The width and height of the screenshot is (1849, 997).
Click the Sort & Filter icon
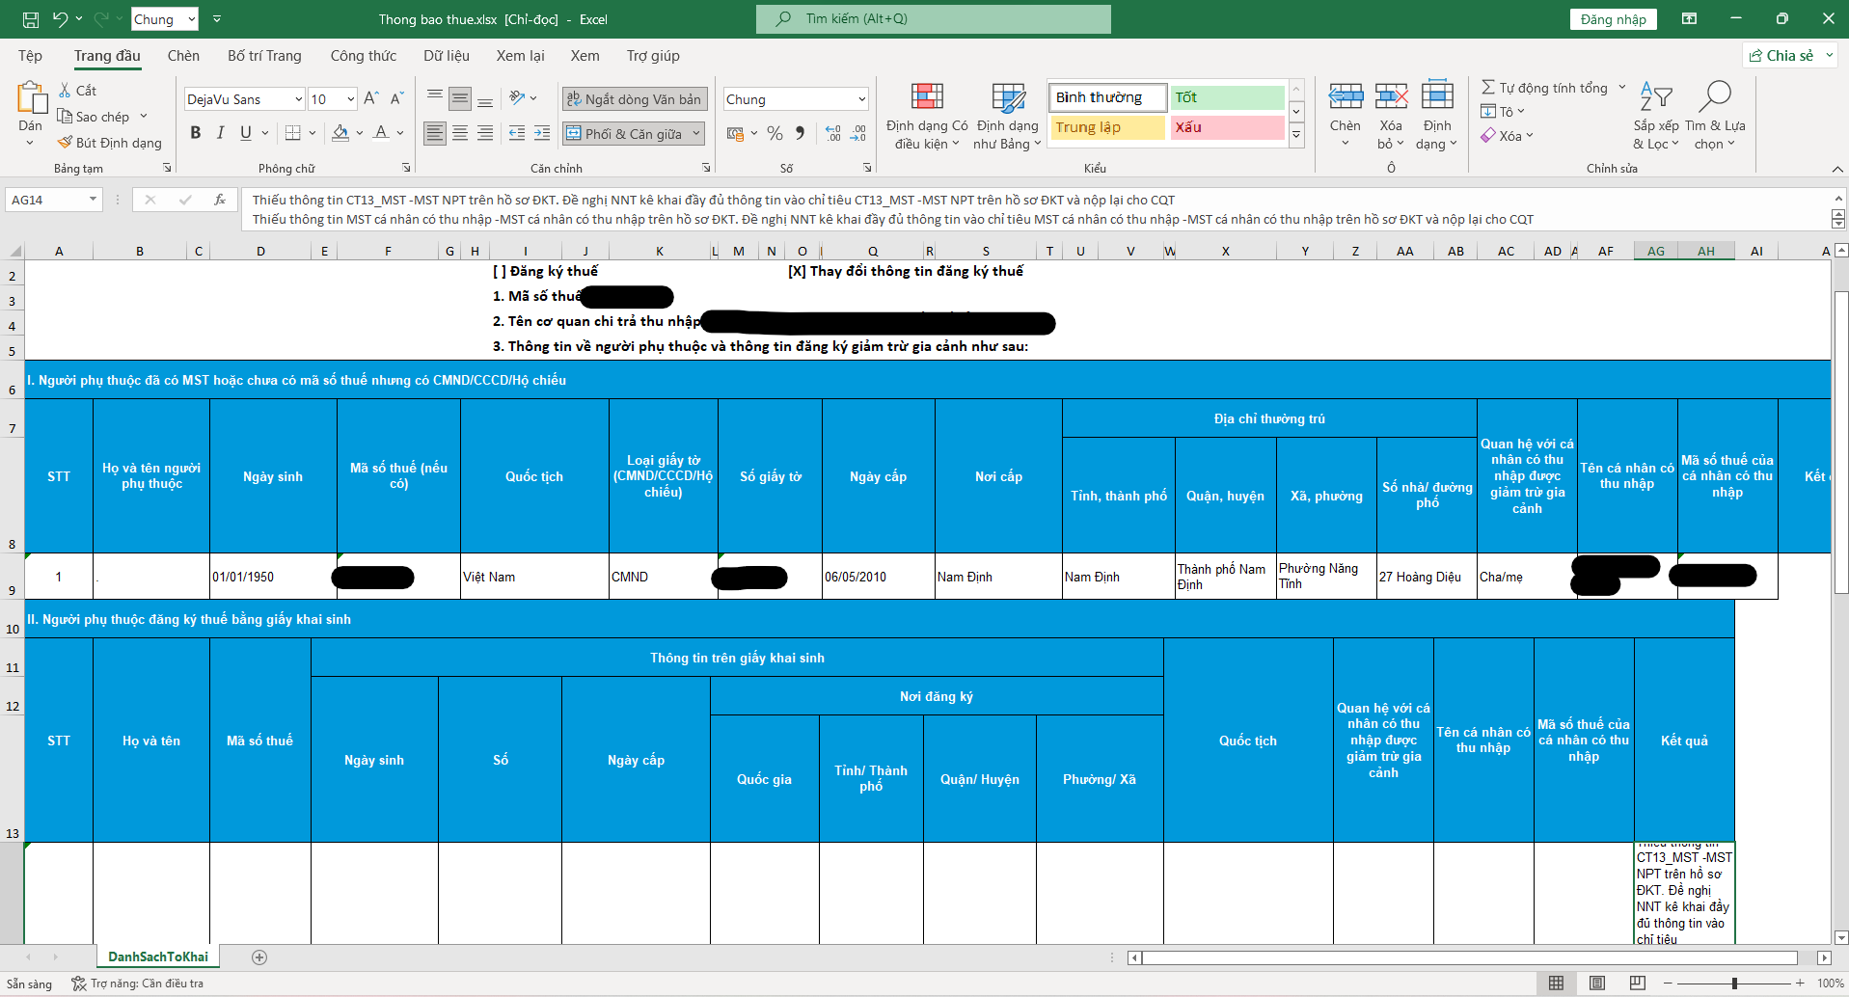pos(1655,98)
